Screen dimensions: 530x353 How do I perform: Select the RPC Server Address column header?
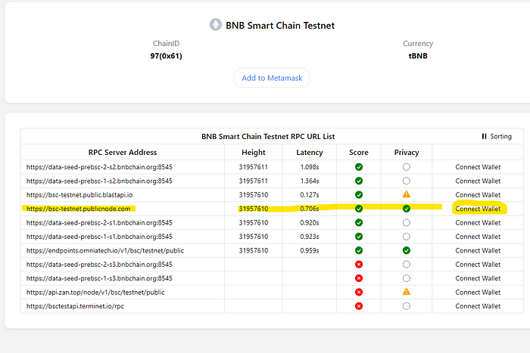(x=123, y=153)
